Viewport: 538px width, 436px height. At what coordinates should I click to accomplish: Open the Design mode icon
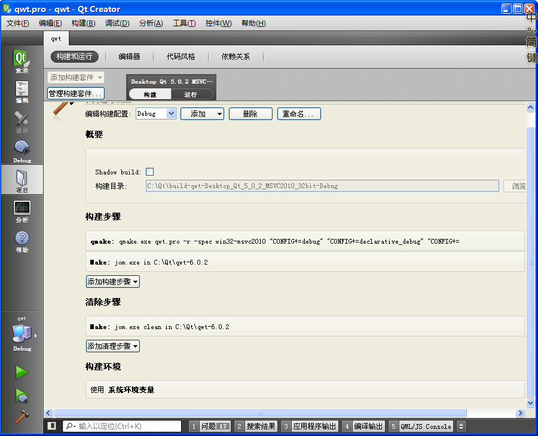(x=22, y=122)
